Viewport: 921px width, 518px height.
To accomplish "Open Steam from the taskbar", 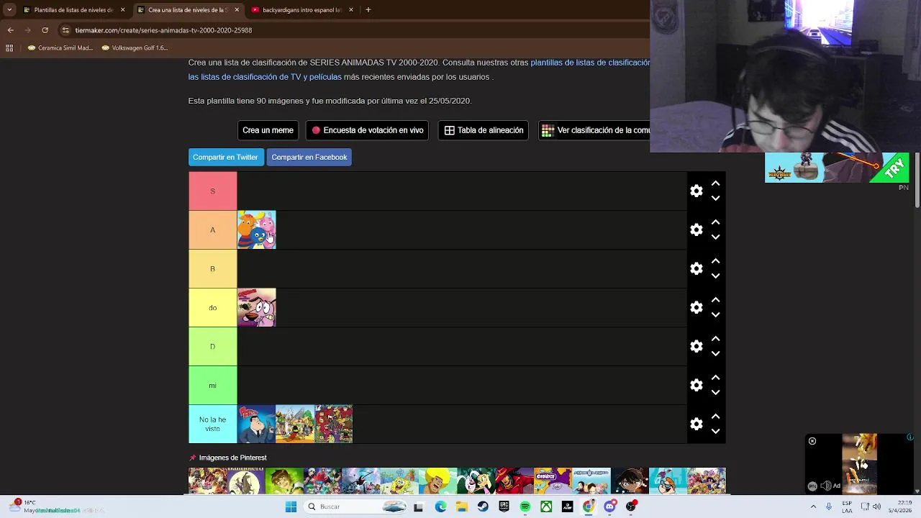I will point(483,506).
